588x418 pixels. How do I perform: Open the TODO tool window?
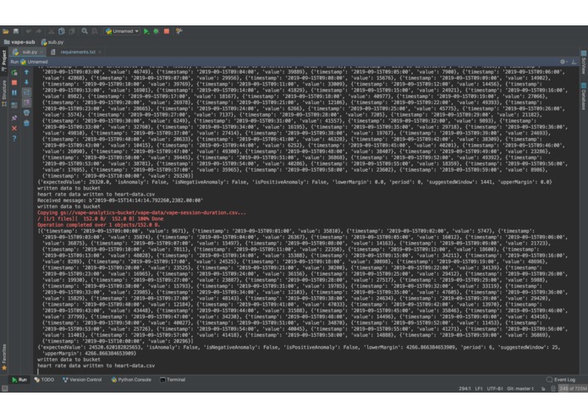[x=44, y=380]
